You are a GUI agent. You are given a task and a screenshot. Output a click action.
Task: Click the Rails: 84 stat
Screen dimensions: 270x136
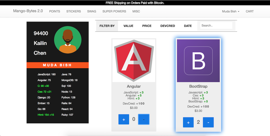coord(66,103)
